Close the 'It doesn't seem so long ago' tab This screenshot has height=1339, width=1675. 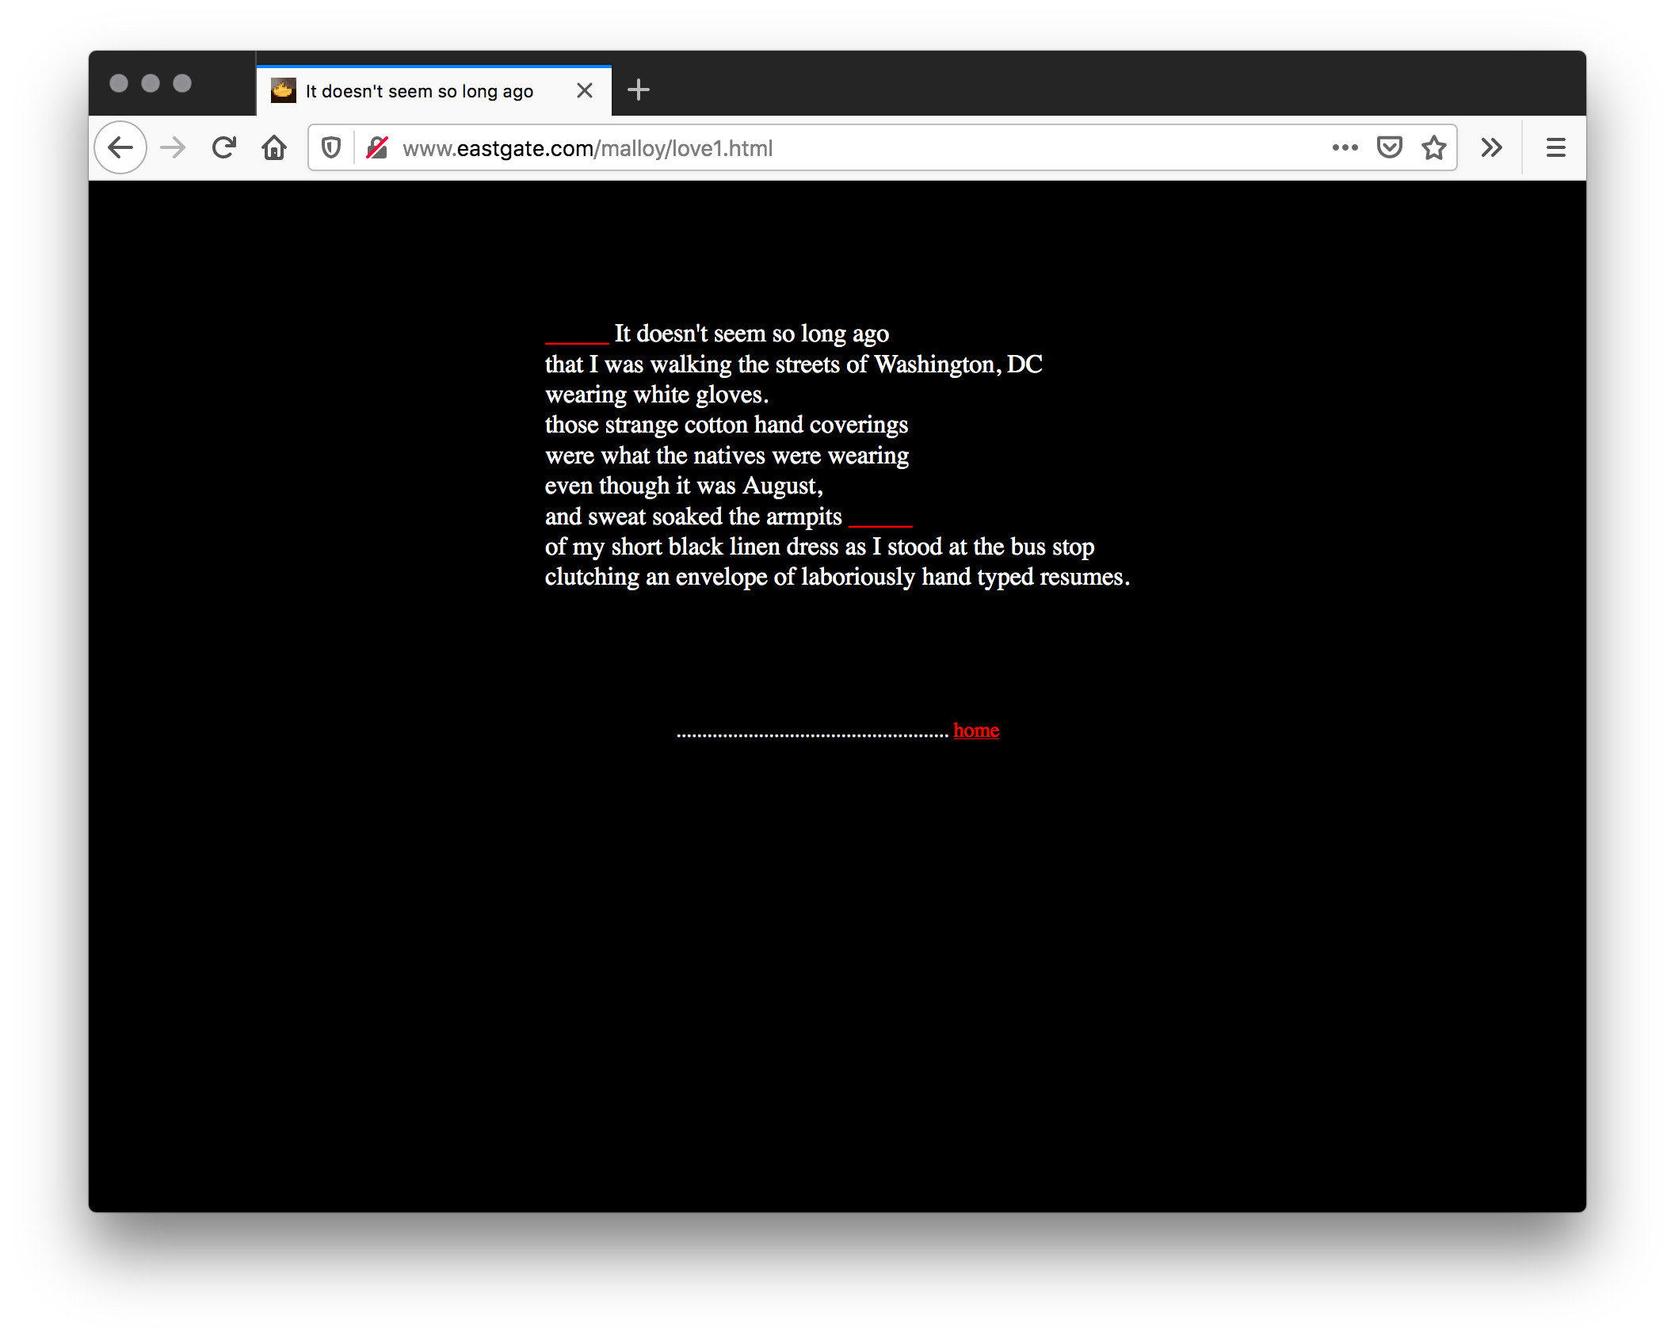585,90
